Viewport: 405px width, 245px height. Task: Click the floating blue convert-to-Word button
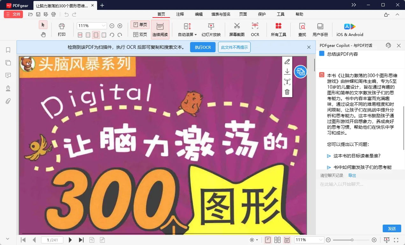(301, 72)
